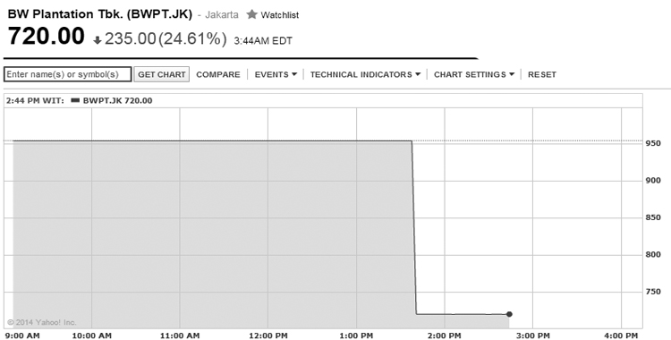This screenshot has width=671, height=340.
Task: Click the 4:00 PM time axis label
Action: click(621, 336)
